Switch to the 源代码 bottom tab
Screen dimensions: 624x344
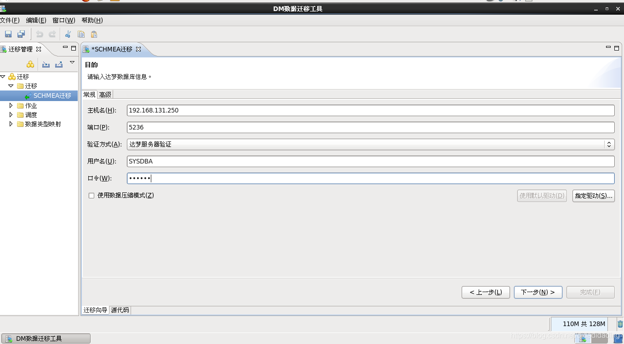coord(120,310)
